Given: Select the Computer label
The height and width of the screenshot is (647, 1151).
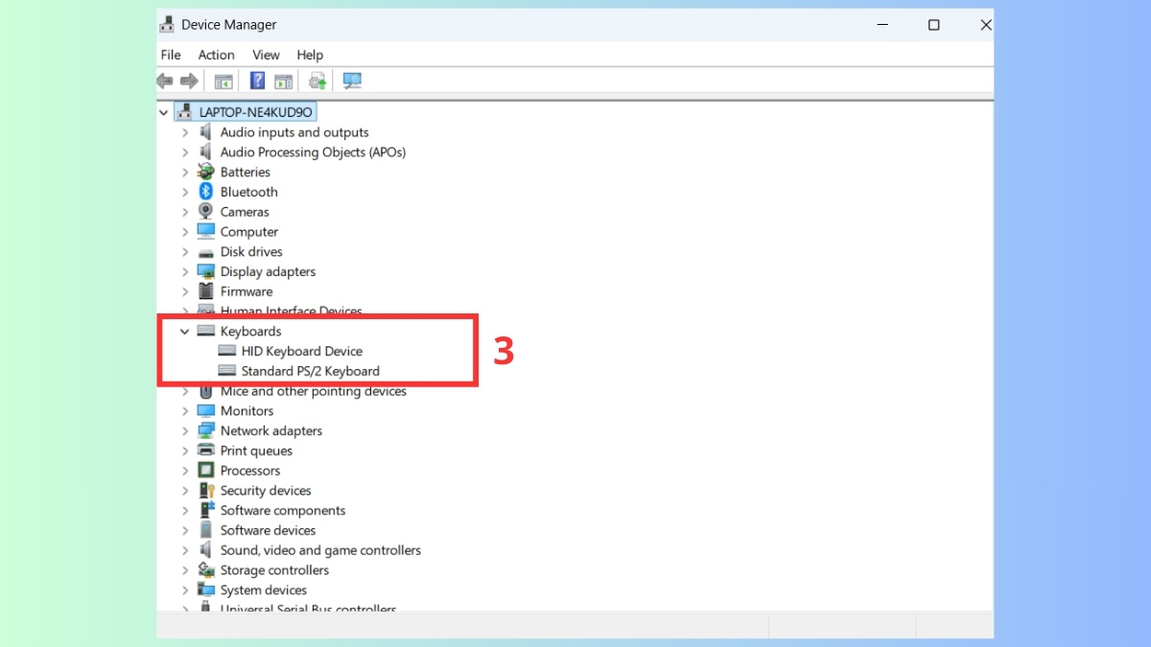Looking at the screenshot, I should pyautogui.click(x=249, y=232).
